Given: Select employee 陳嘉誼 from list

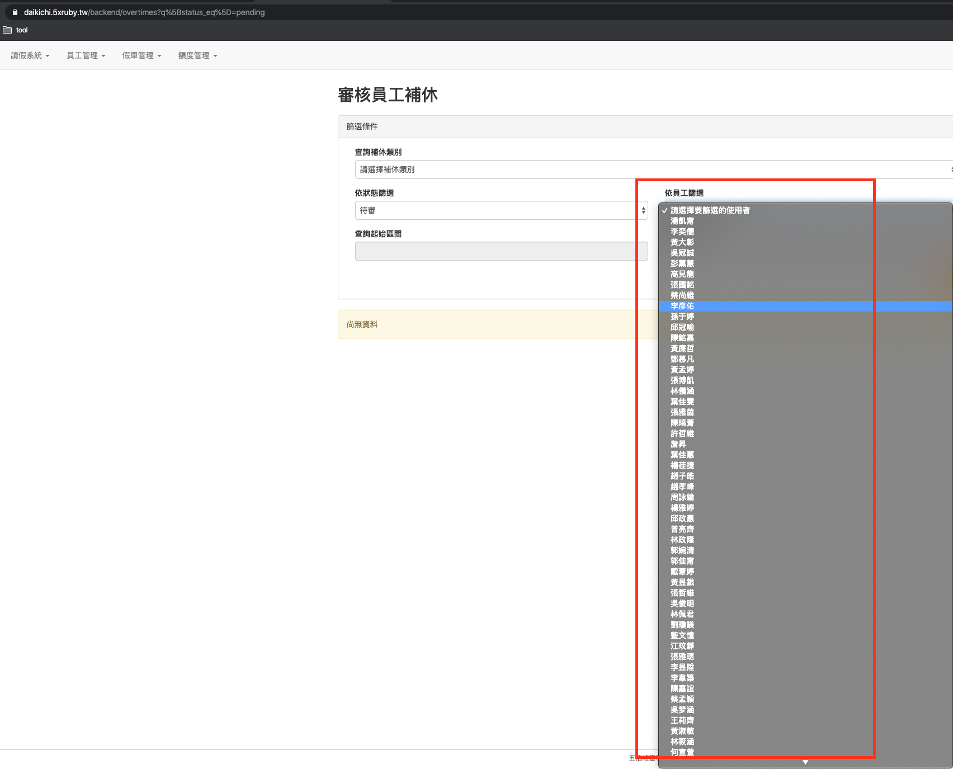Looking at the screenshot, I should point(805,688).
